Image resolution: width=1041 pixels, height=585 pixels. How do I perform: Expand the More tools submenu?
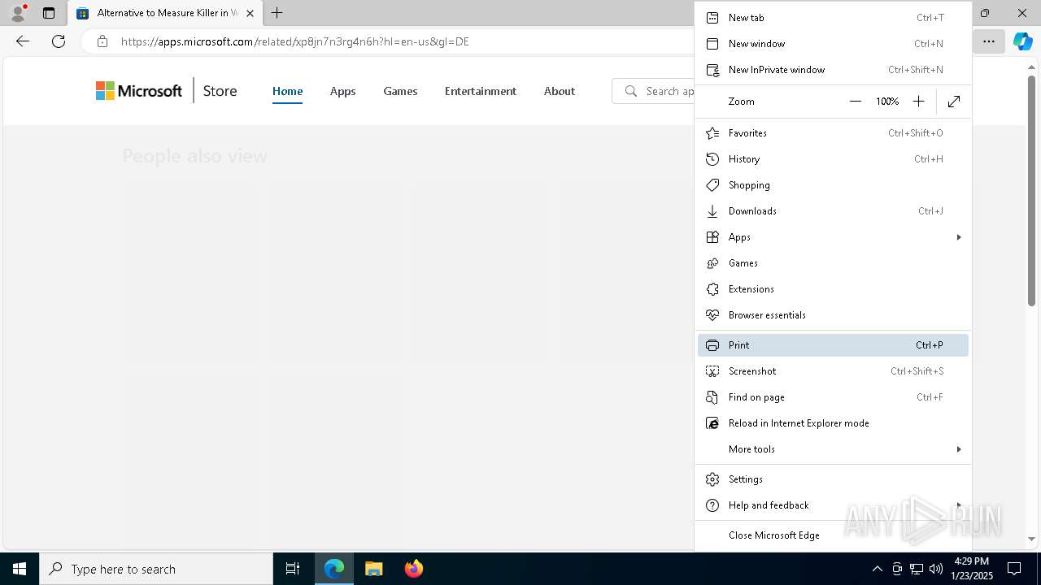click(833, 448)
